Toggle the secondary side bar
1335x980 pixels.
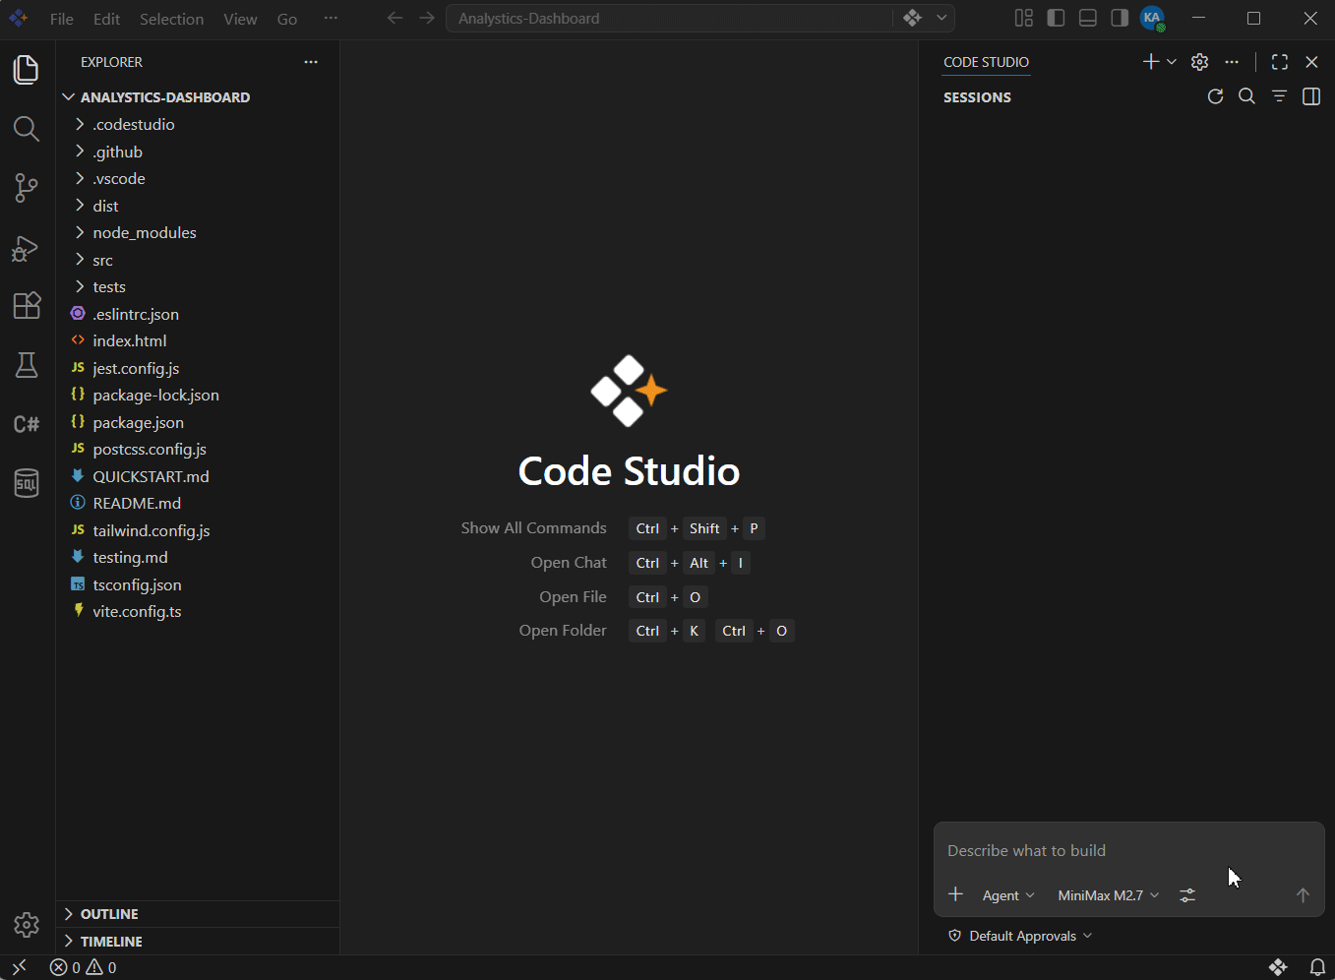1120,18
